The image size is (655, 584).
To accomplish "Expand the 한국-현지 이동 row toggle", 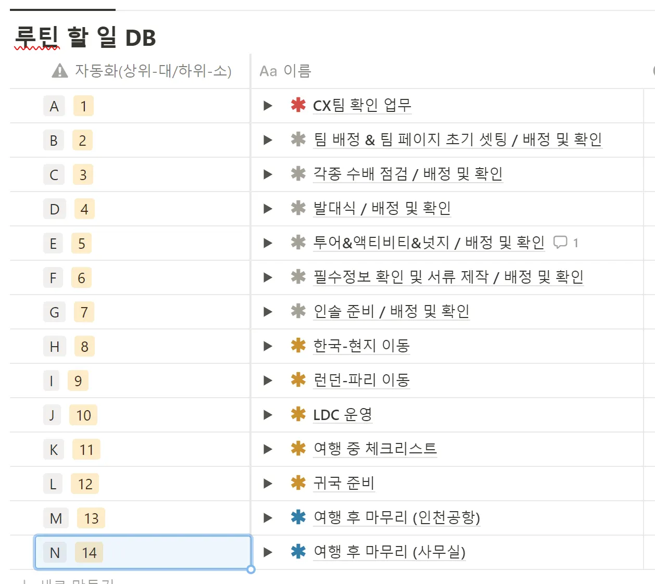I will click(268, 346).
